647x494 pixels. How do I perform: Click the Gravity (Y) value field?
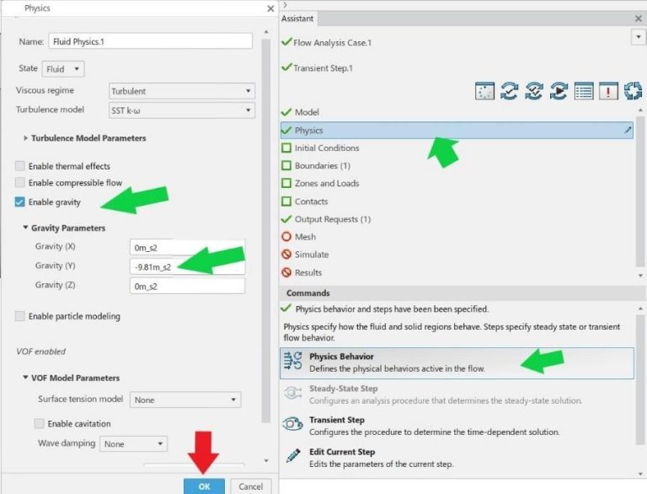pyautogui.click(x=187, y=267)
